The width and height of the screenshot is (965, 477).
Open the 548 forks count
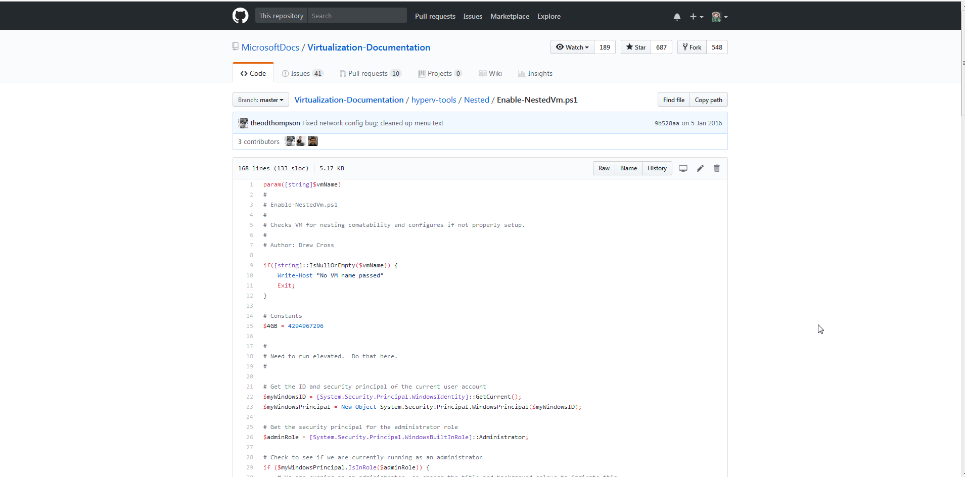(717, 47)
